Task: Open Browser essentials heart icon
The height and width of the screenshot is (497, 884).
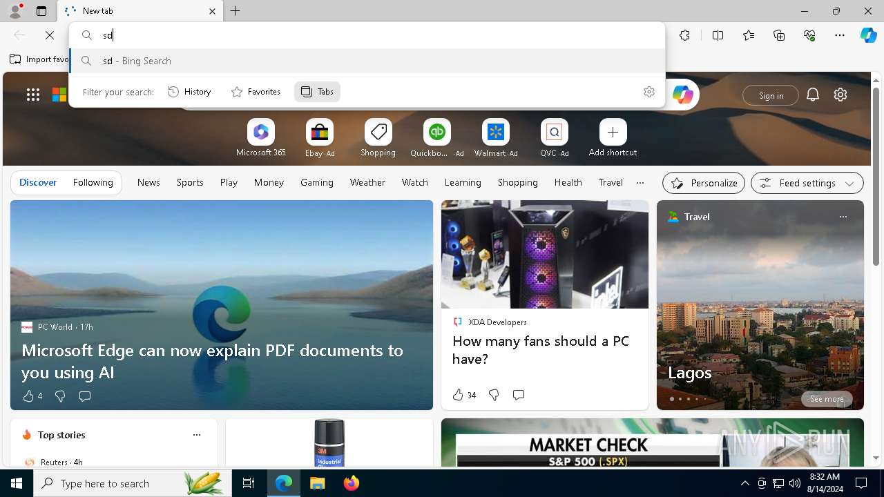Action: [x=809, y=35]
